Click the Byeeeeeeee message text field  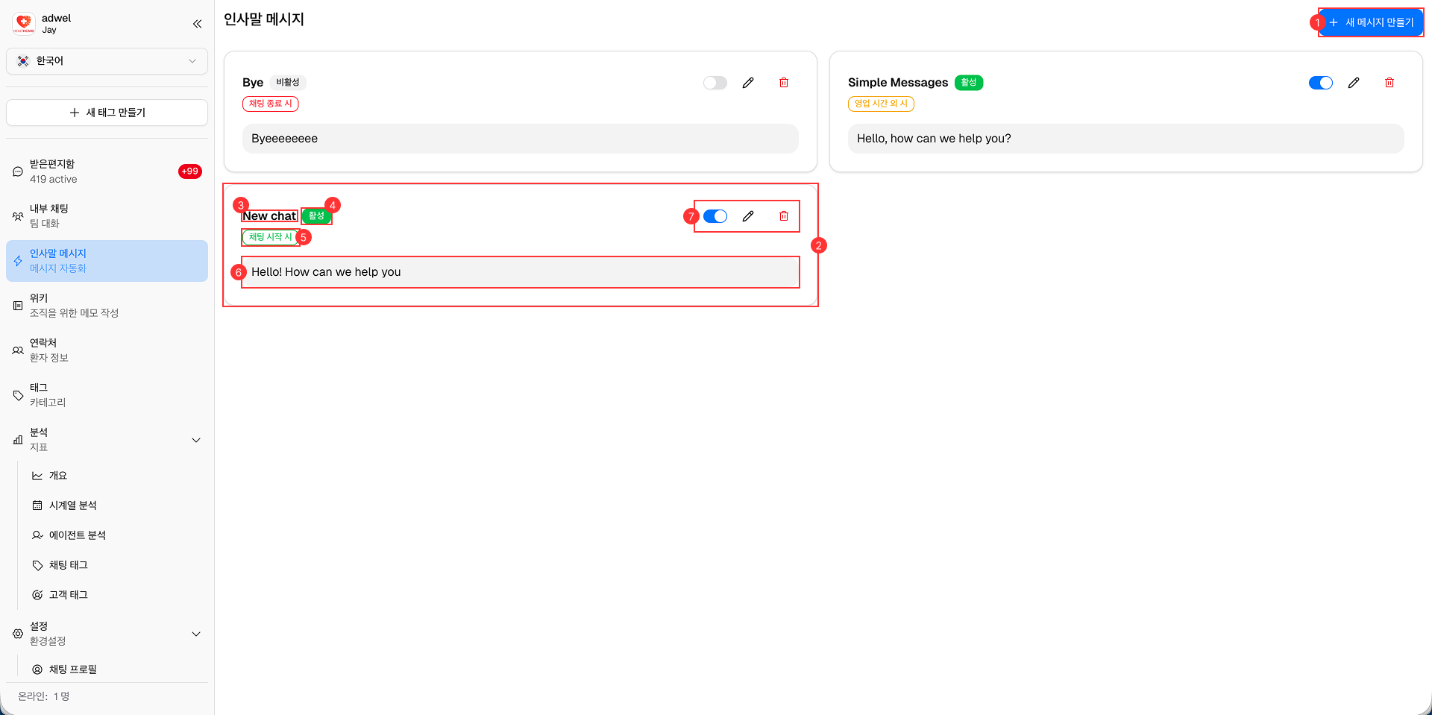click(521, 139)
